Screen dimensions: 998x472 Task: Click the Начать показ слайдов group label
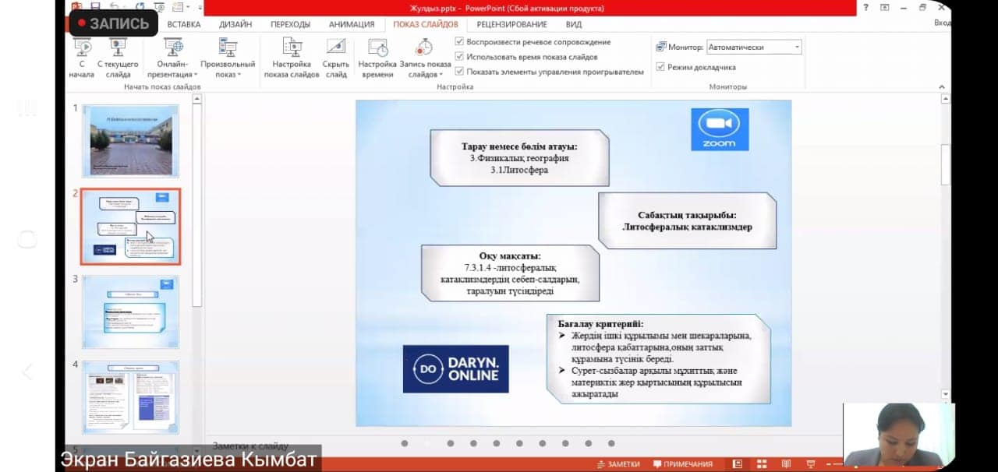click(x=162, y=87)
